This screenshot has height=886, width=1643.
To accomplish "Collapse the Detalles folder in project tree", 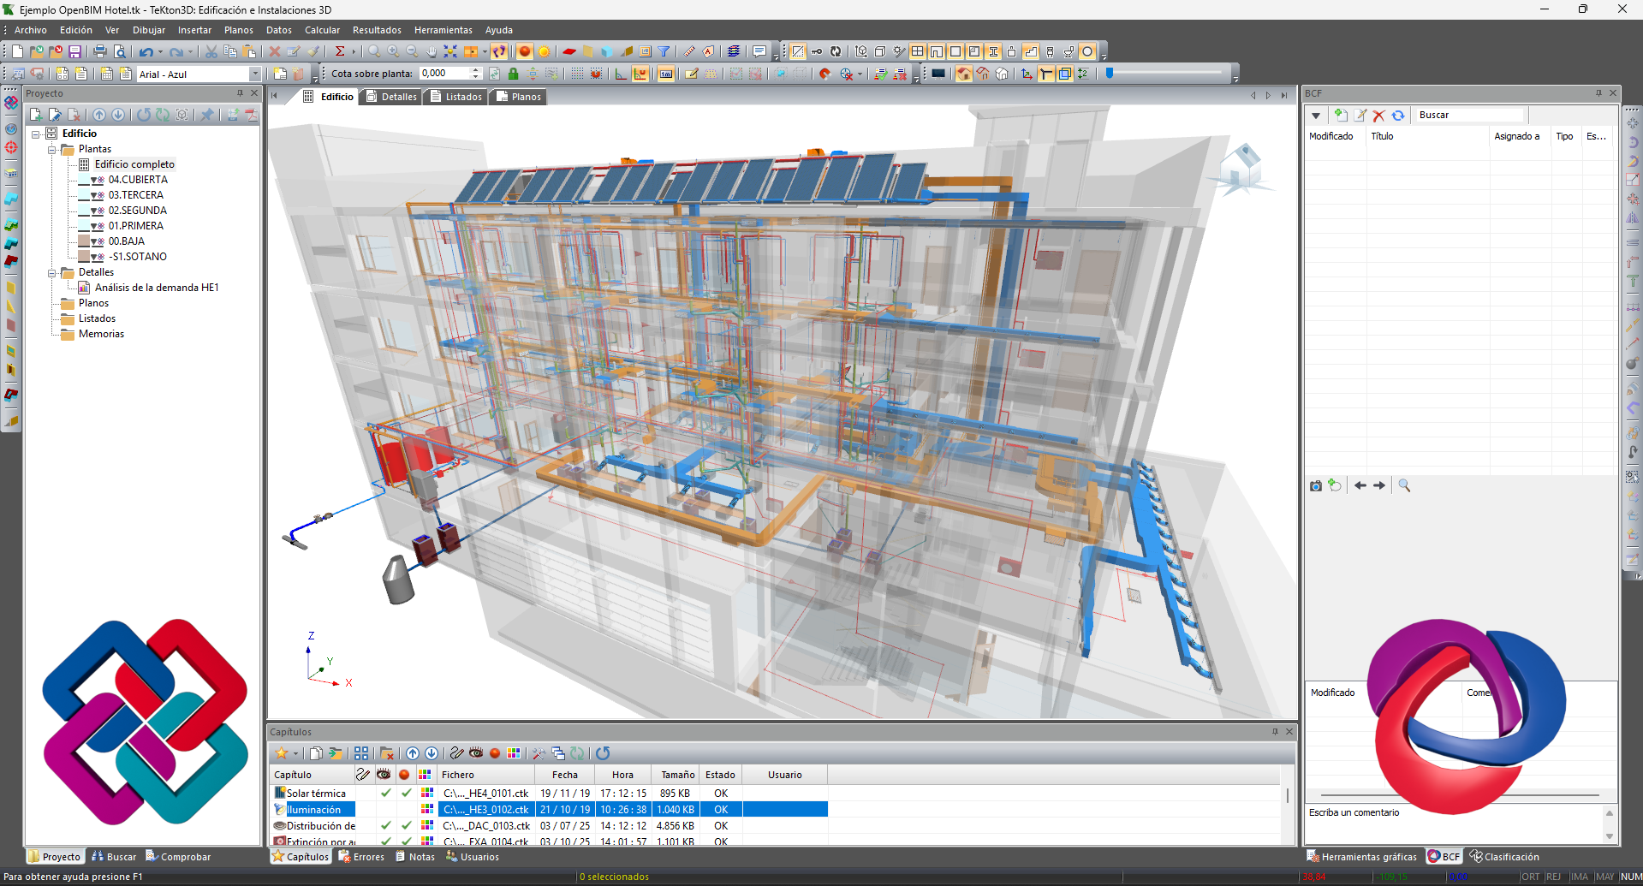I will 51,272.
